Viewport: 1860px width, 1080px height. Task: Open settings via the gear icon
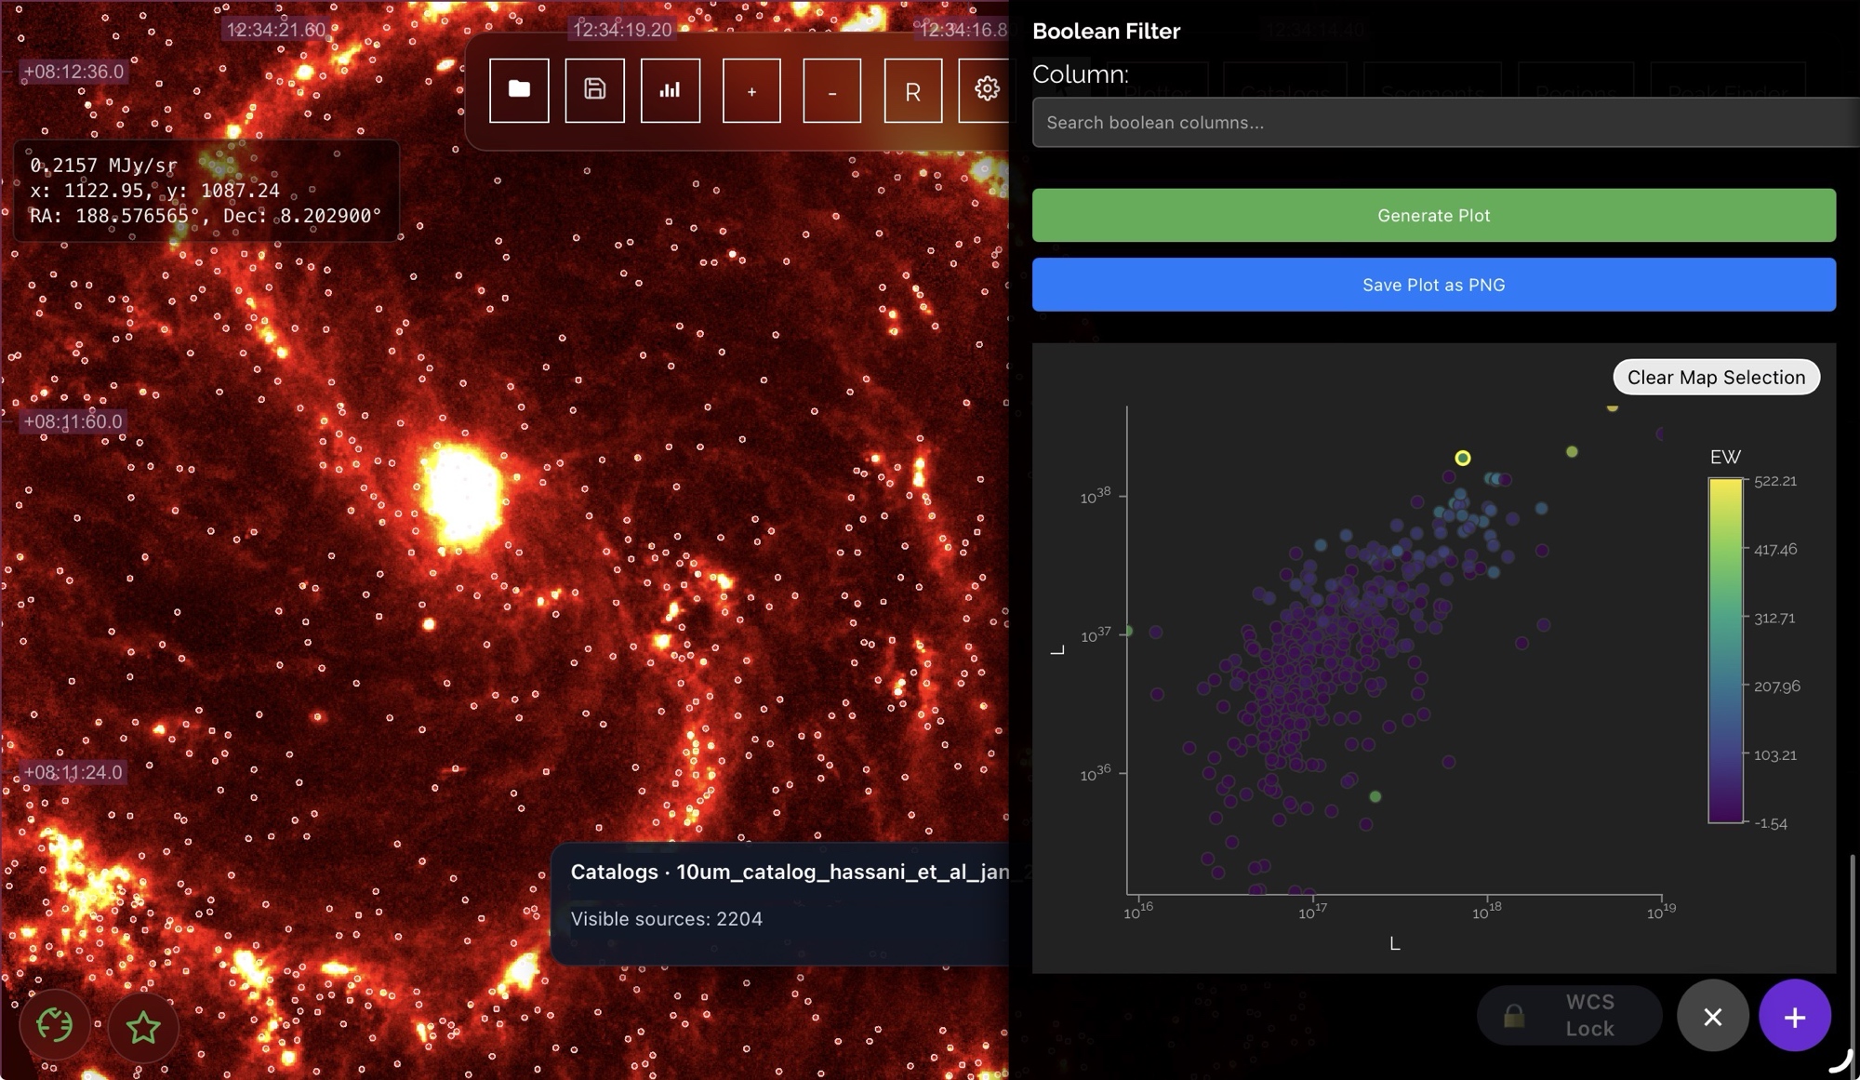coord(986,89)
